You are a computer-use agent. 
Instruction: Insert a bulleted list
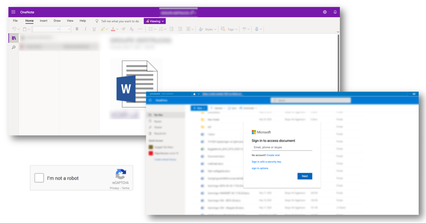point(151,29)
